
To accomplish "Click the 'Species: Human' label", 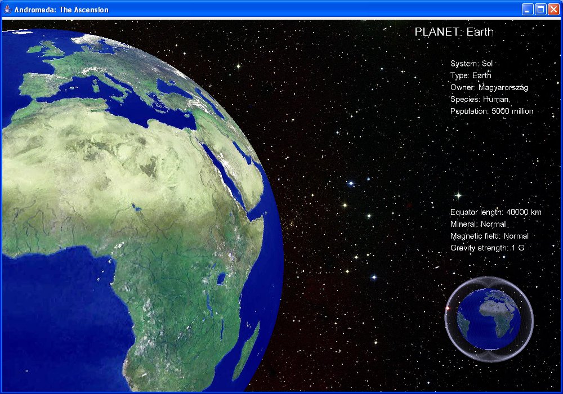I will (480, 99).
